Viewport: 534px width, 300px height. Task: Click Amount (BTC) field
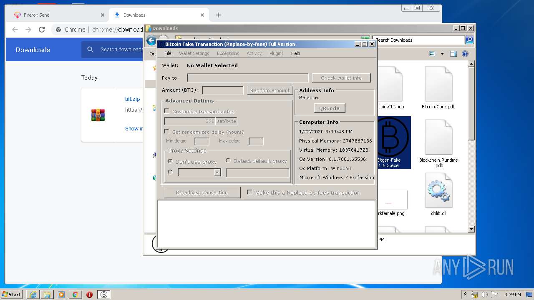pyautogui.click(x=223, y=90)
